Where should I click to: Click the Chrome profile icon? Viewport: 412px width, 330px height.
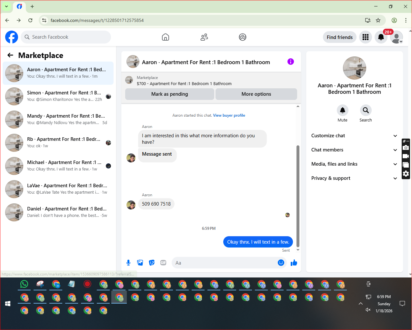coord(394,20)
